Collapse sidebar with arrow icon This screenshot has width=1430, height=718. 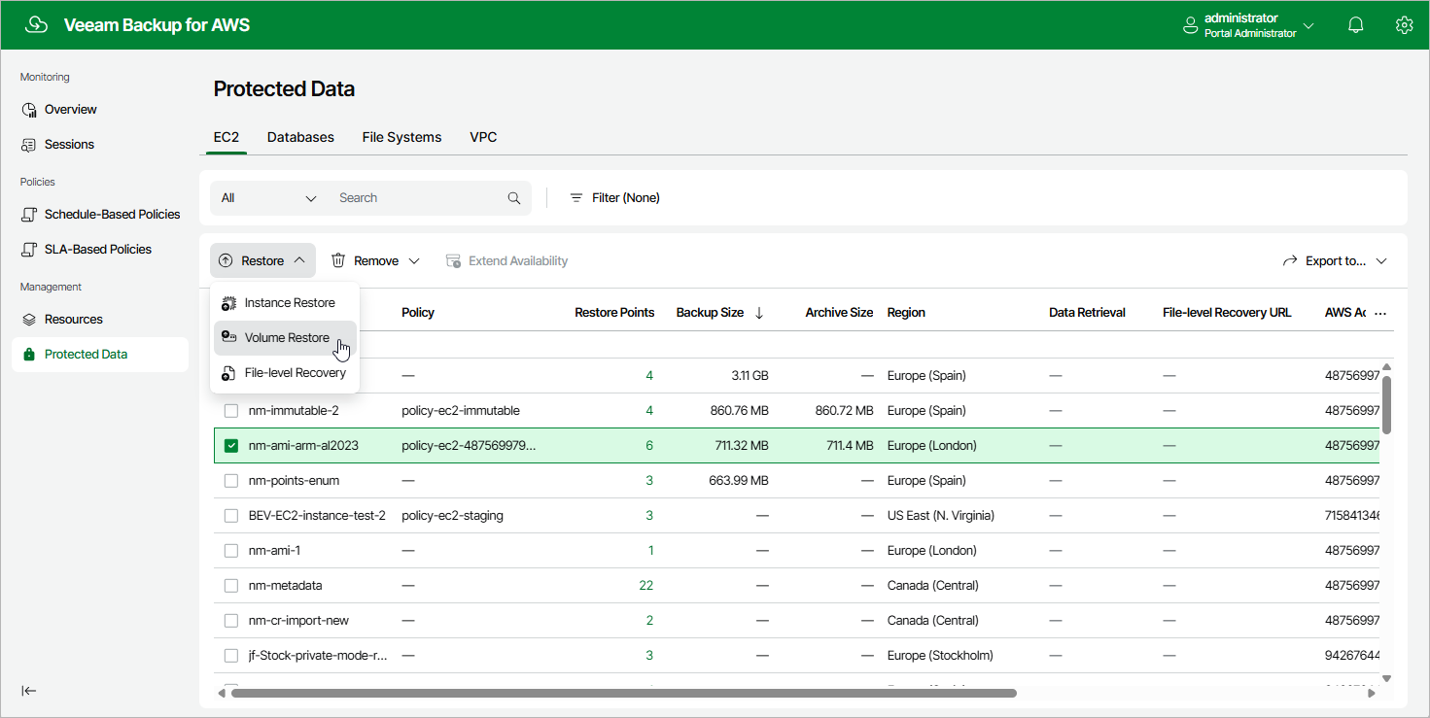(x=29, y=691)
